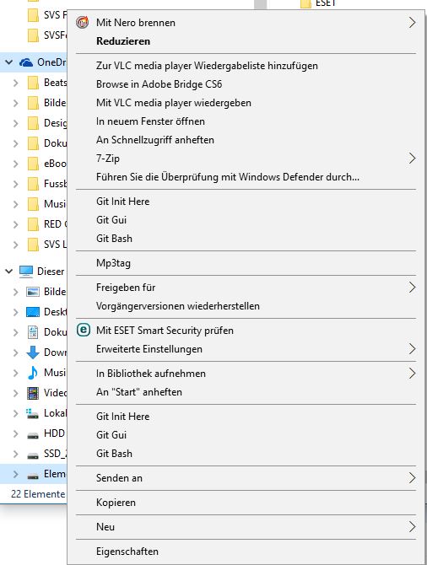The height and width of the screenshot is (565, 427).
Task: Click the Desktop icon in tree
Action: click(x=33, y=312)
